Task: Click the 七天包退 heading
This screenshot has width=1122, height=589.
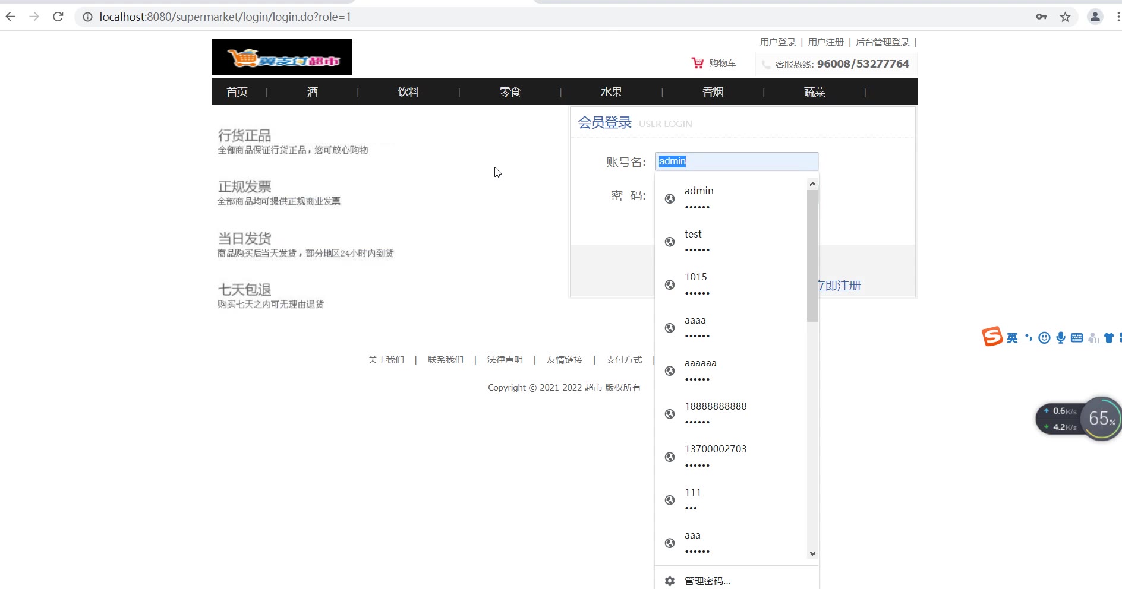Action: point(244,289)
